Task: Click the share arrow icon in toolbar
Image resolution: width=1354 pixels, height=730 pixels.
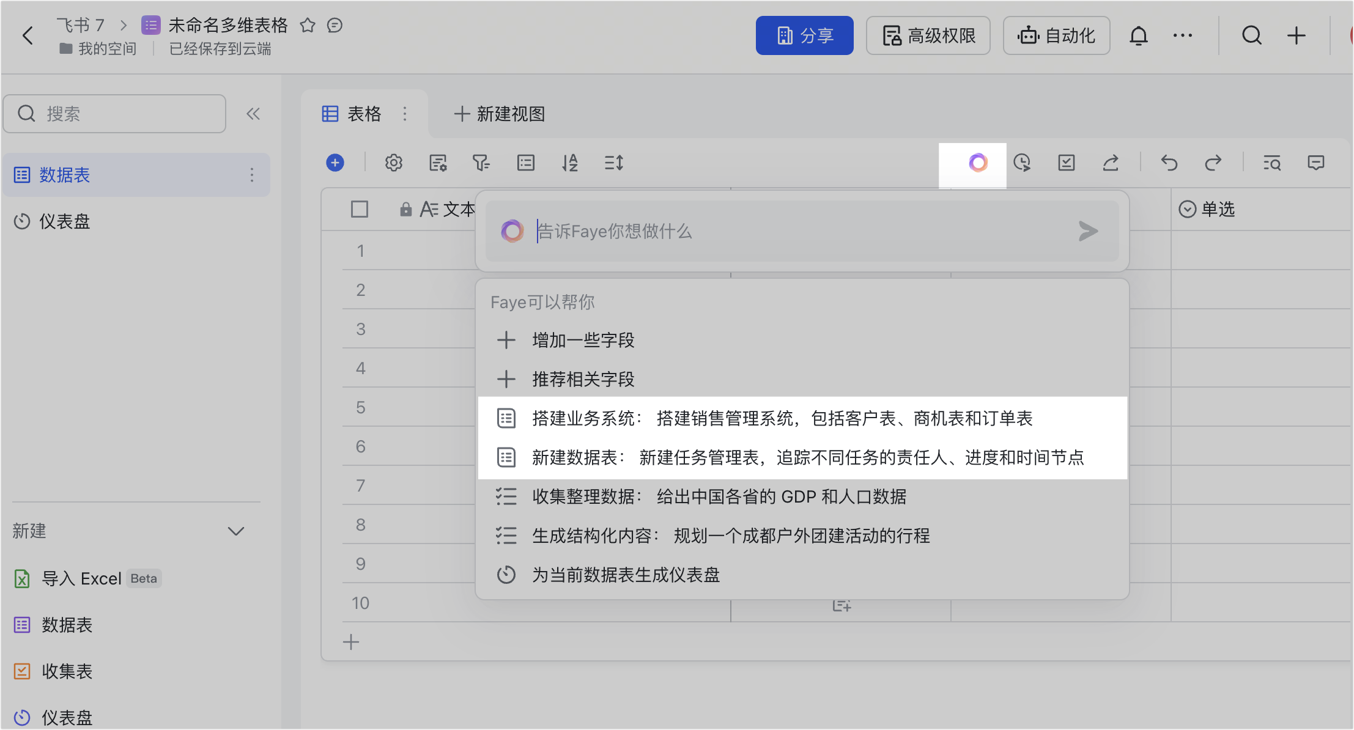Action: pos(1110,163)
